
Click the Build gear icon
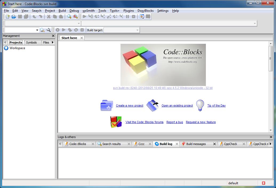pos(58,30)
